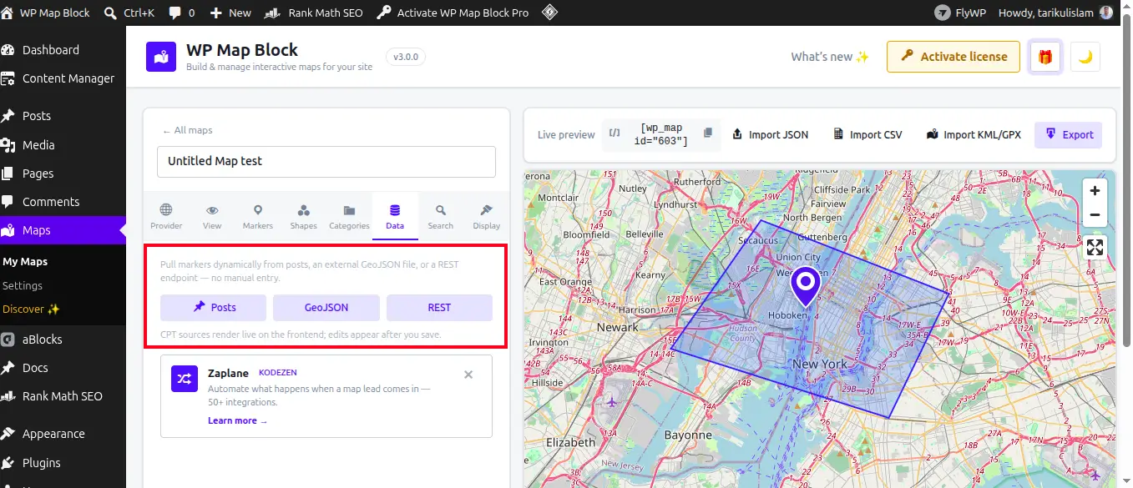Switch to the Display tab
The height and width of the screenshot is (488, 1133).
point(487,217)
